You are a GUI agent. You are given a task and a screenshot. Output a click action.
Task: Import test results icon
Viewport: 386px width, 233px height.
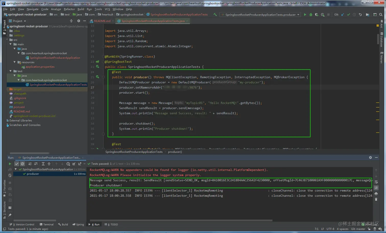(74, 164)
